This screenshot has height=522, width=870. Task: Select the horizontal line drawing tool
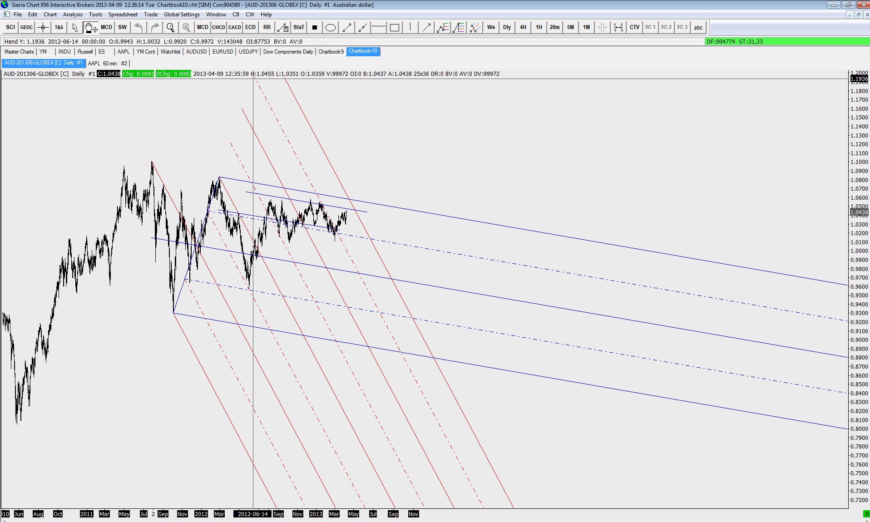click(x=378, y=27)
